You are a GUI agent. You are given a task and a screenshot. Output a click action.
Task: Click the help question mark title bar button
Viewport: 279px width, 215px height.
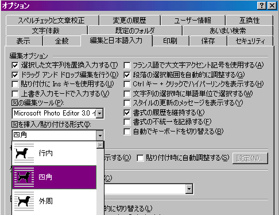pos(262,6)
